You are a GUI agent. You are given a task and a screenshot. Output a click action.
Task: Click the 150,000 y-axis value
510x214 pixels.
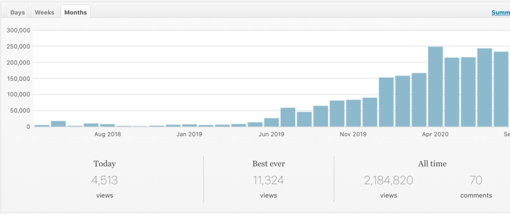point(18,78)
